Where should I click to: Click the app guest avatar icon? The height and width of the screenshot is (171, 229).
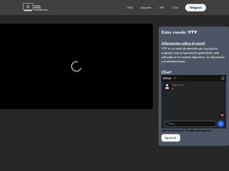click(167, 87)
